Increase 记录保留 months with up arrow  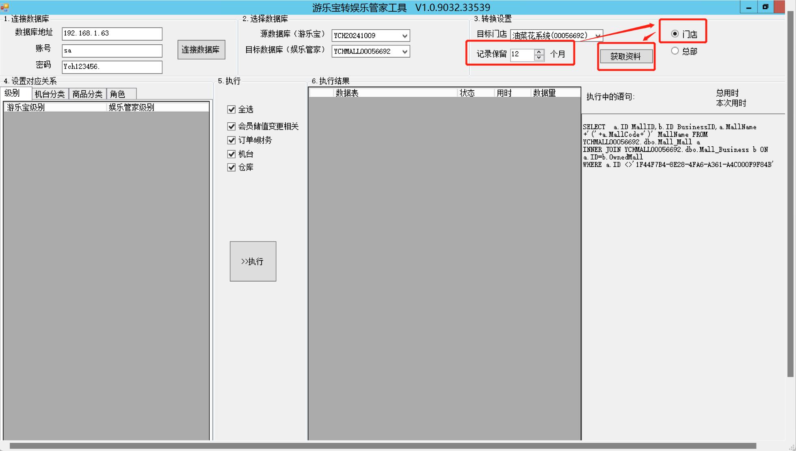pos(539,52)
